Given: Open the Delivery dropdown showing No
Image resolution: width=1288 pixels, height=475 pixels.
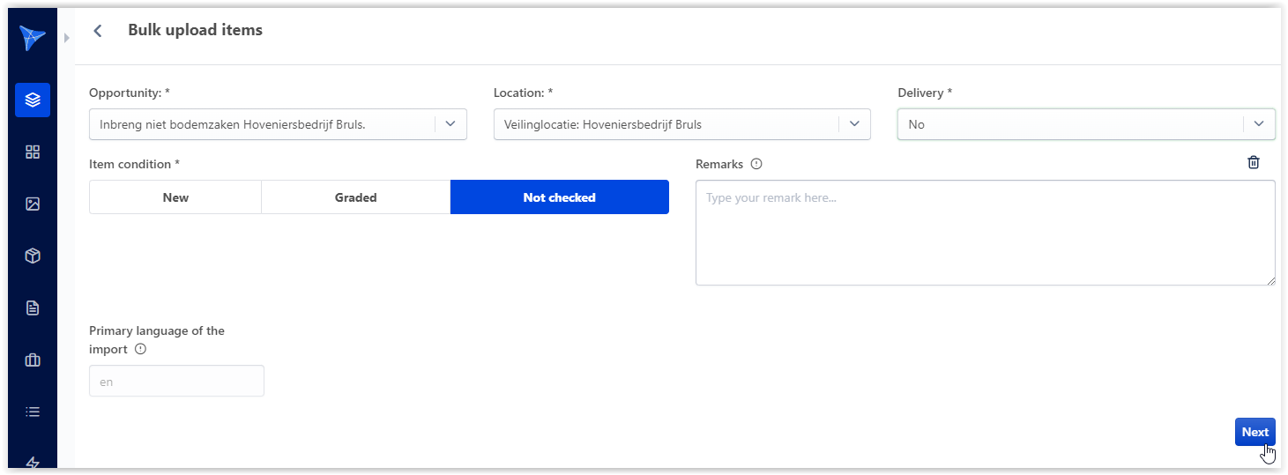Looking at the screenshot, I should [x=1258, y=124].
